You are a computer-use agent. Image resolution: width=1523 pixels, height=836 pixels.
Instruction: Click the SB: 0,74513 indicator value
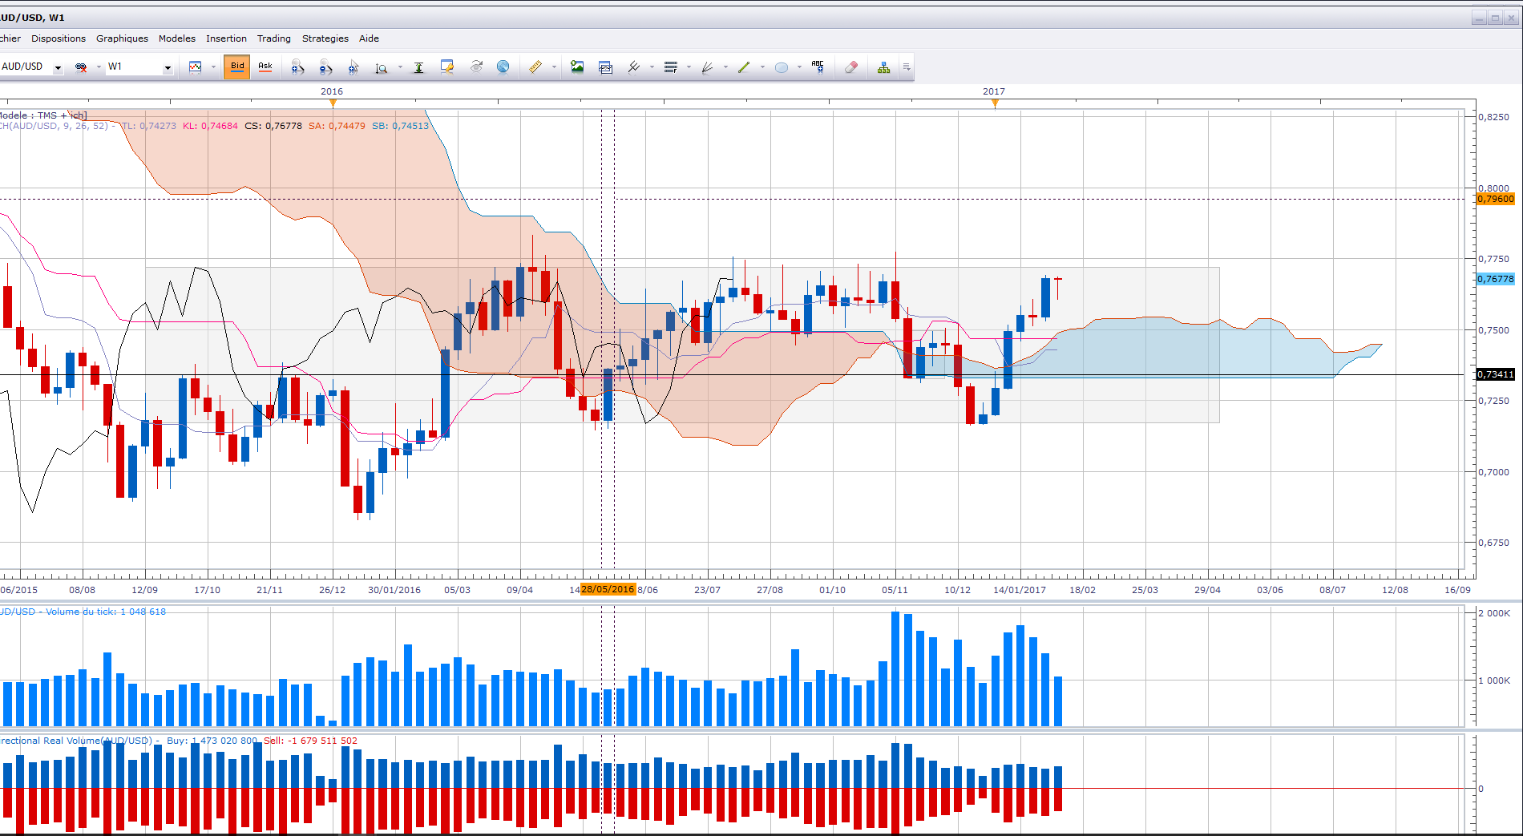(x=400, y=126)
